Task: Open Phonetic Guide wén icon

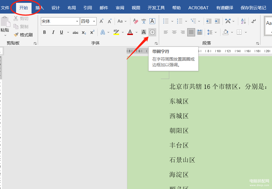Action: point(144,21)
